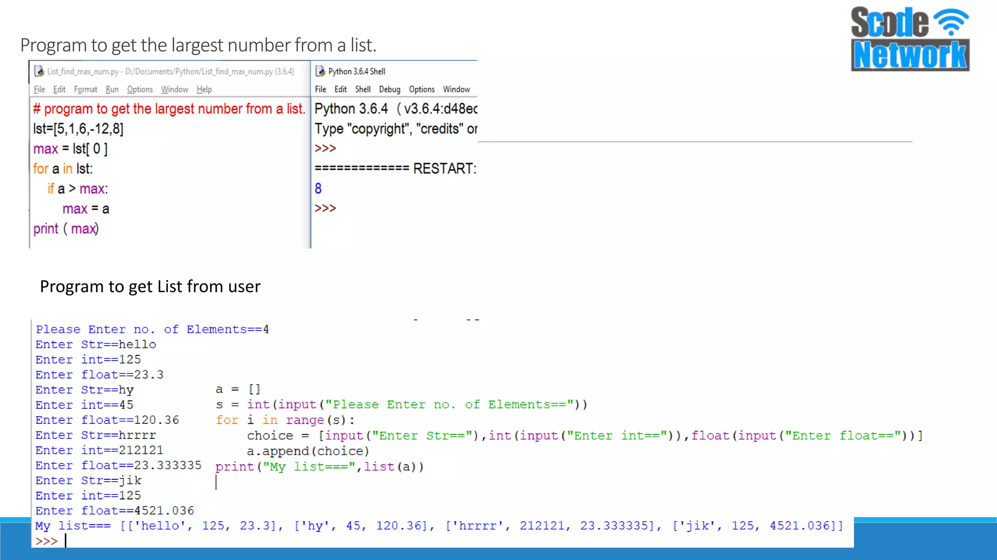
Task: Click the code line 'print ( max)'
Action: point(66,229)
